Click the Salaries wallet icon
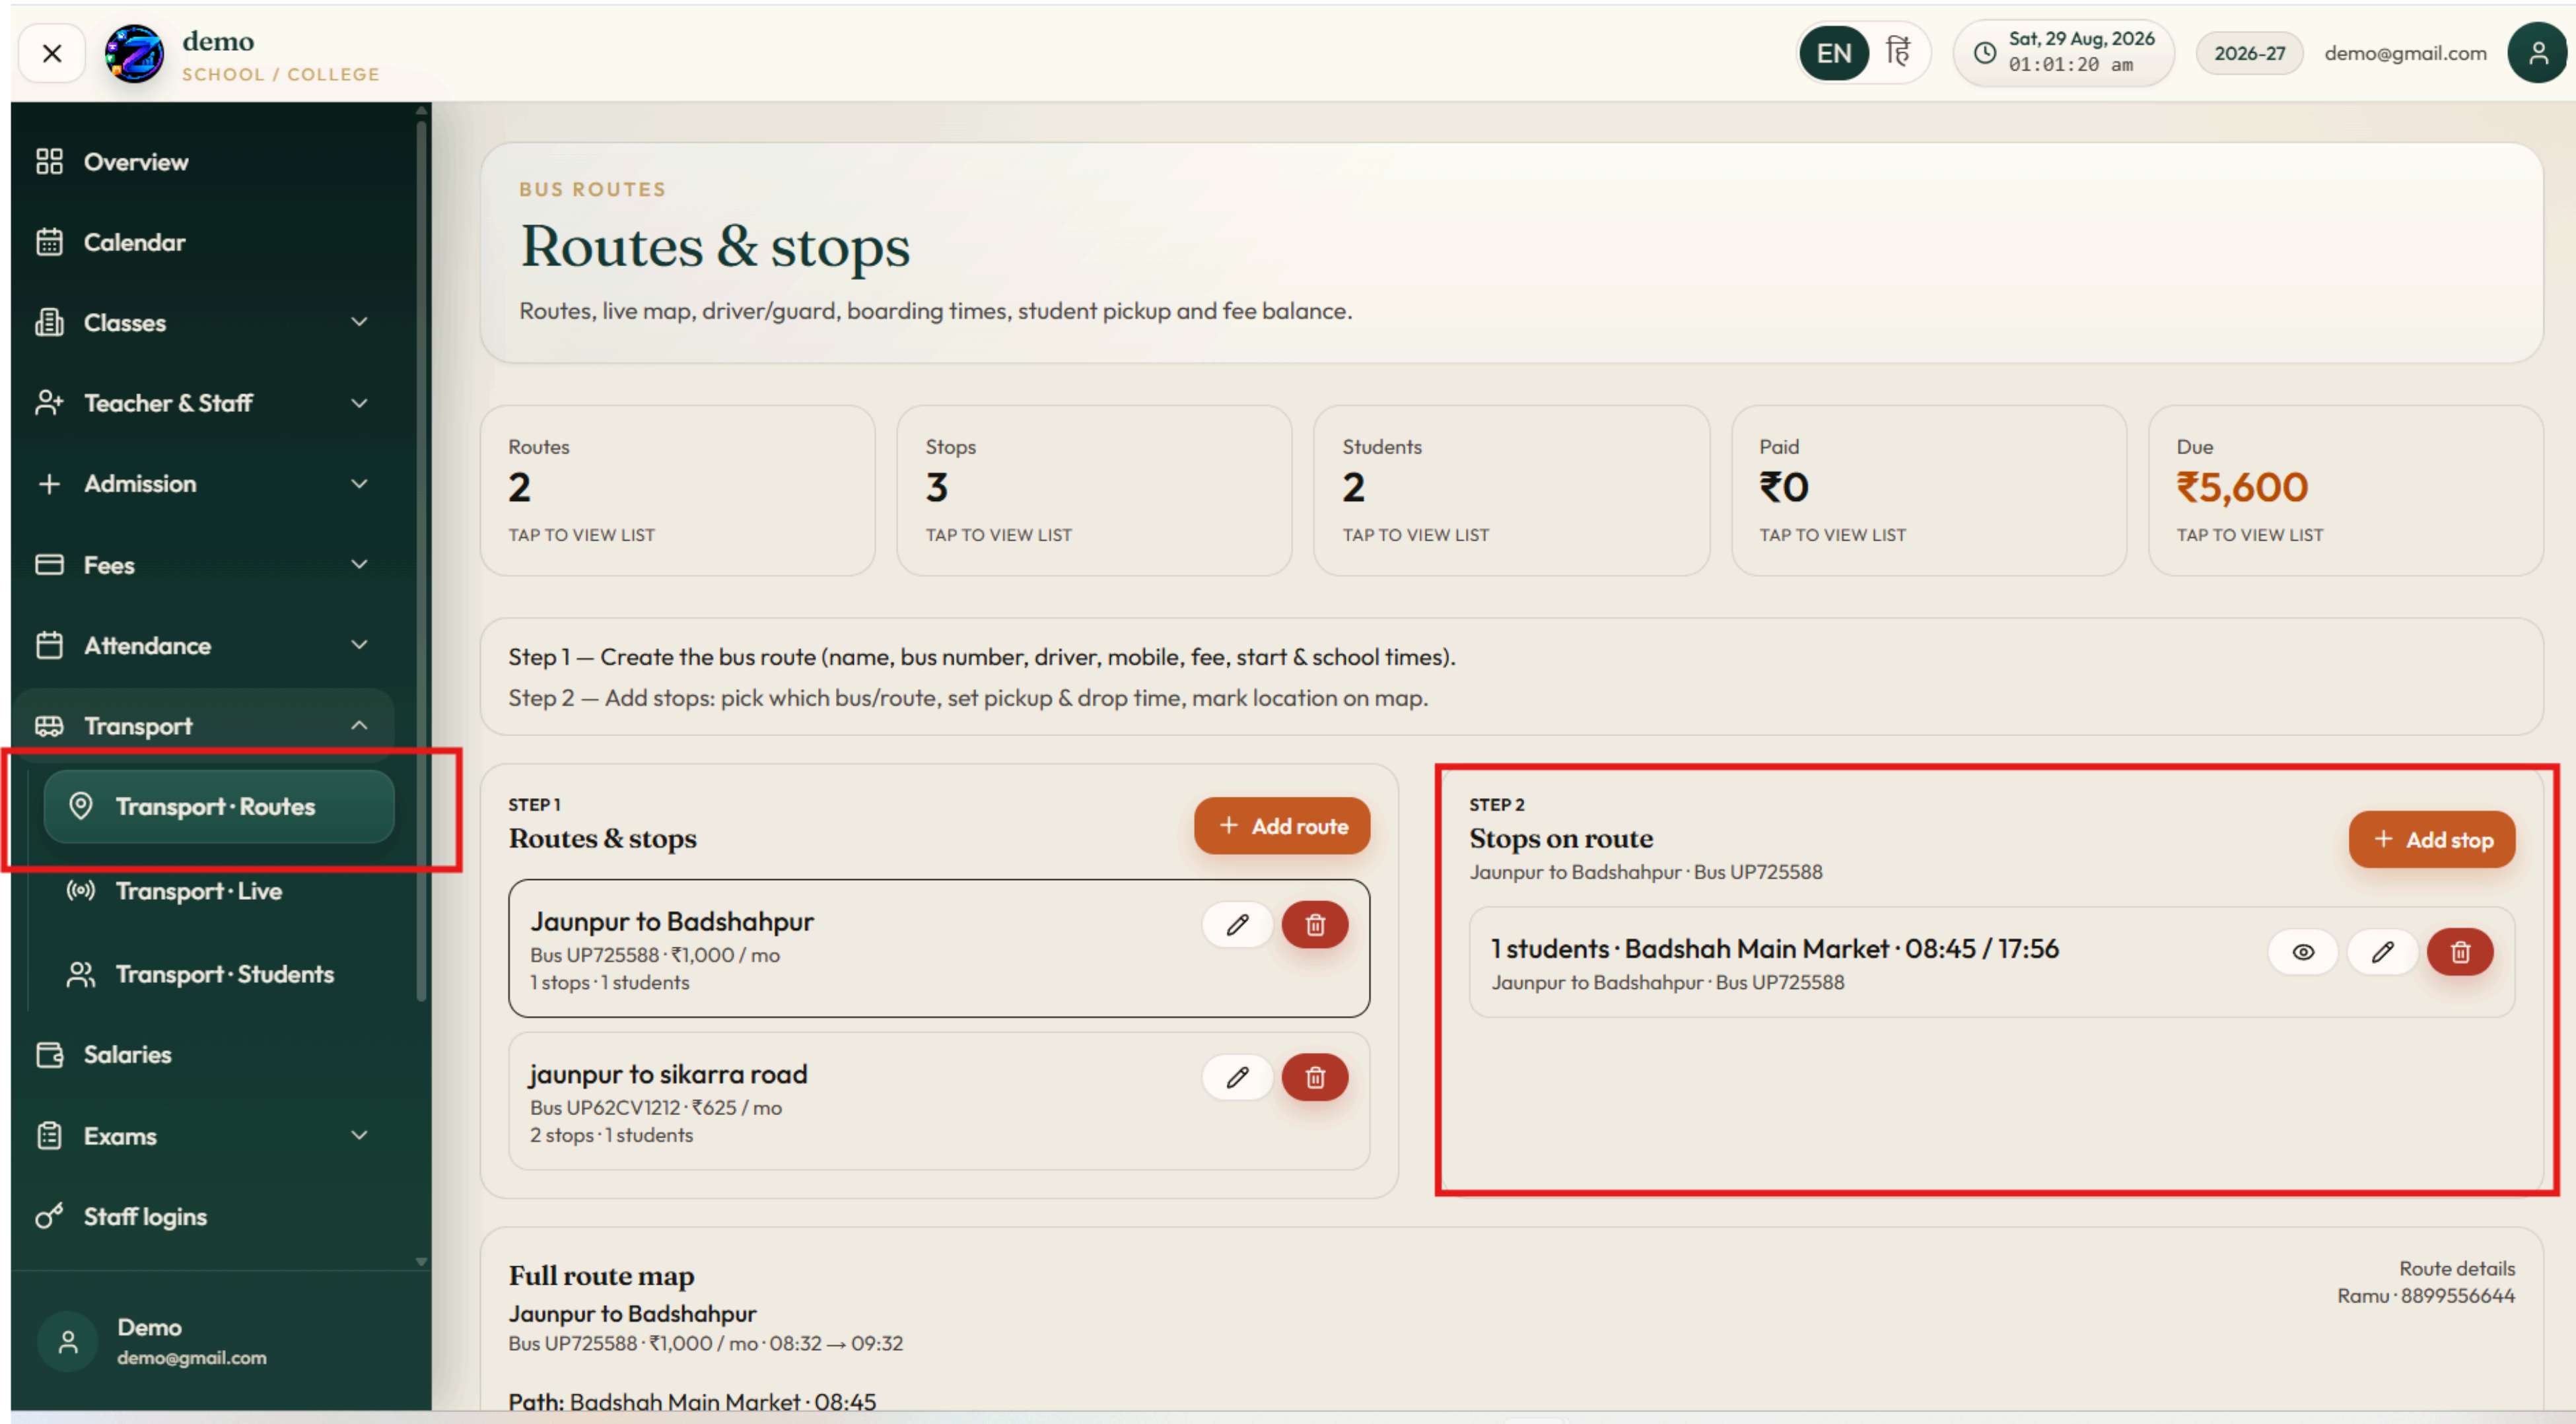This screenshot has height=1424, width=2576. click(49, 1055)
